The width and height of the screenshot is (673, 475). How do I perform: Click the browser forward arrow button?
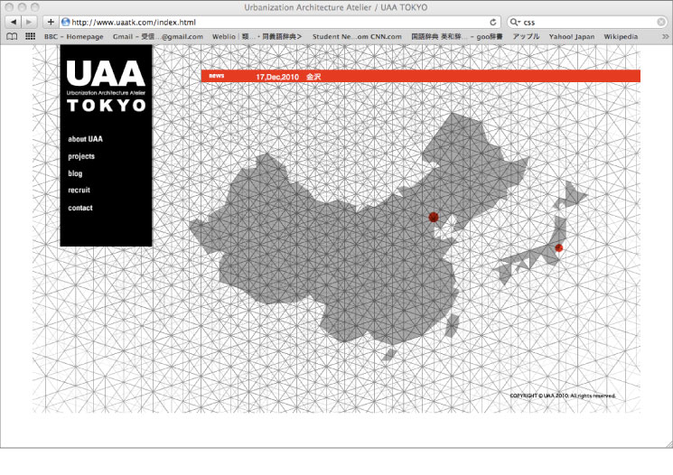30,22
